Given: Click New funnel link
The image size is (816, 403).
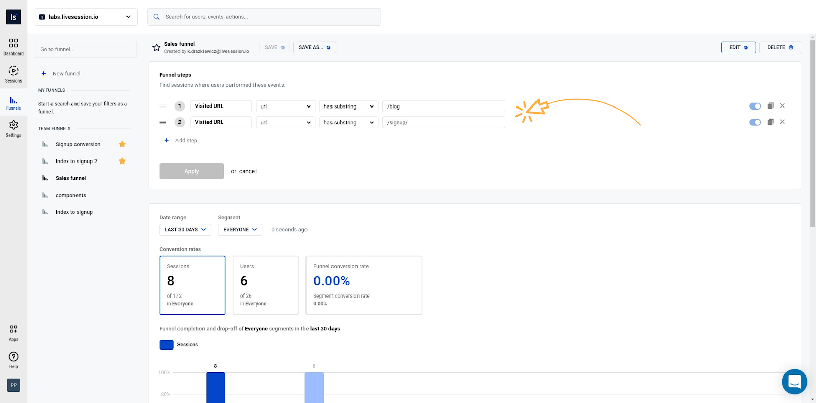Looking at the screenshot, I should [66, 73].
